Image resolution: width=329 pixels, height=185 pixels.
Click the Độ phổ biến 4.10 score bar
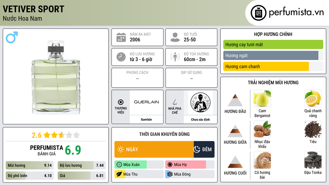pos(30,176)
